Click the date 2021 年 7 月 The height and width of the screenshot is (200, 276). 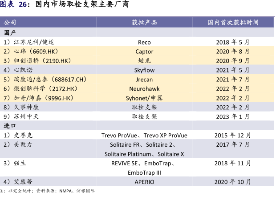(232, 80)
